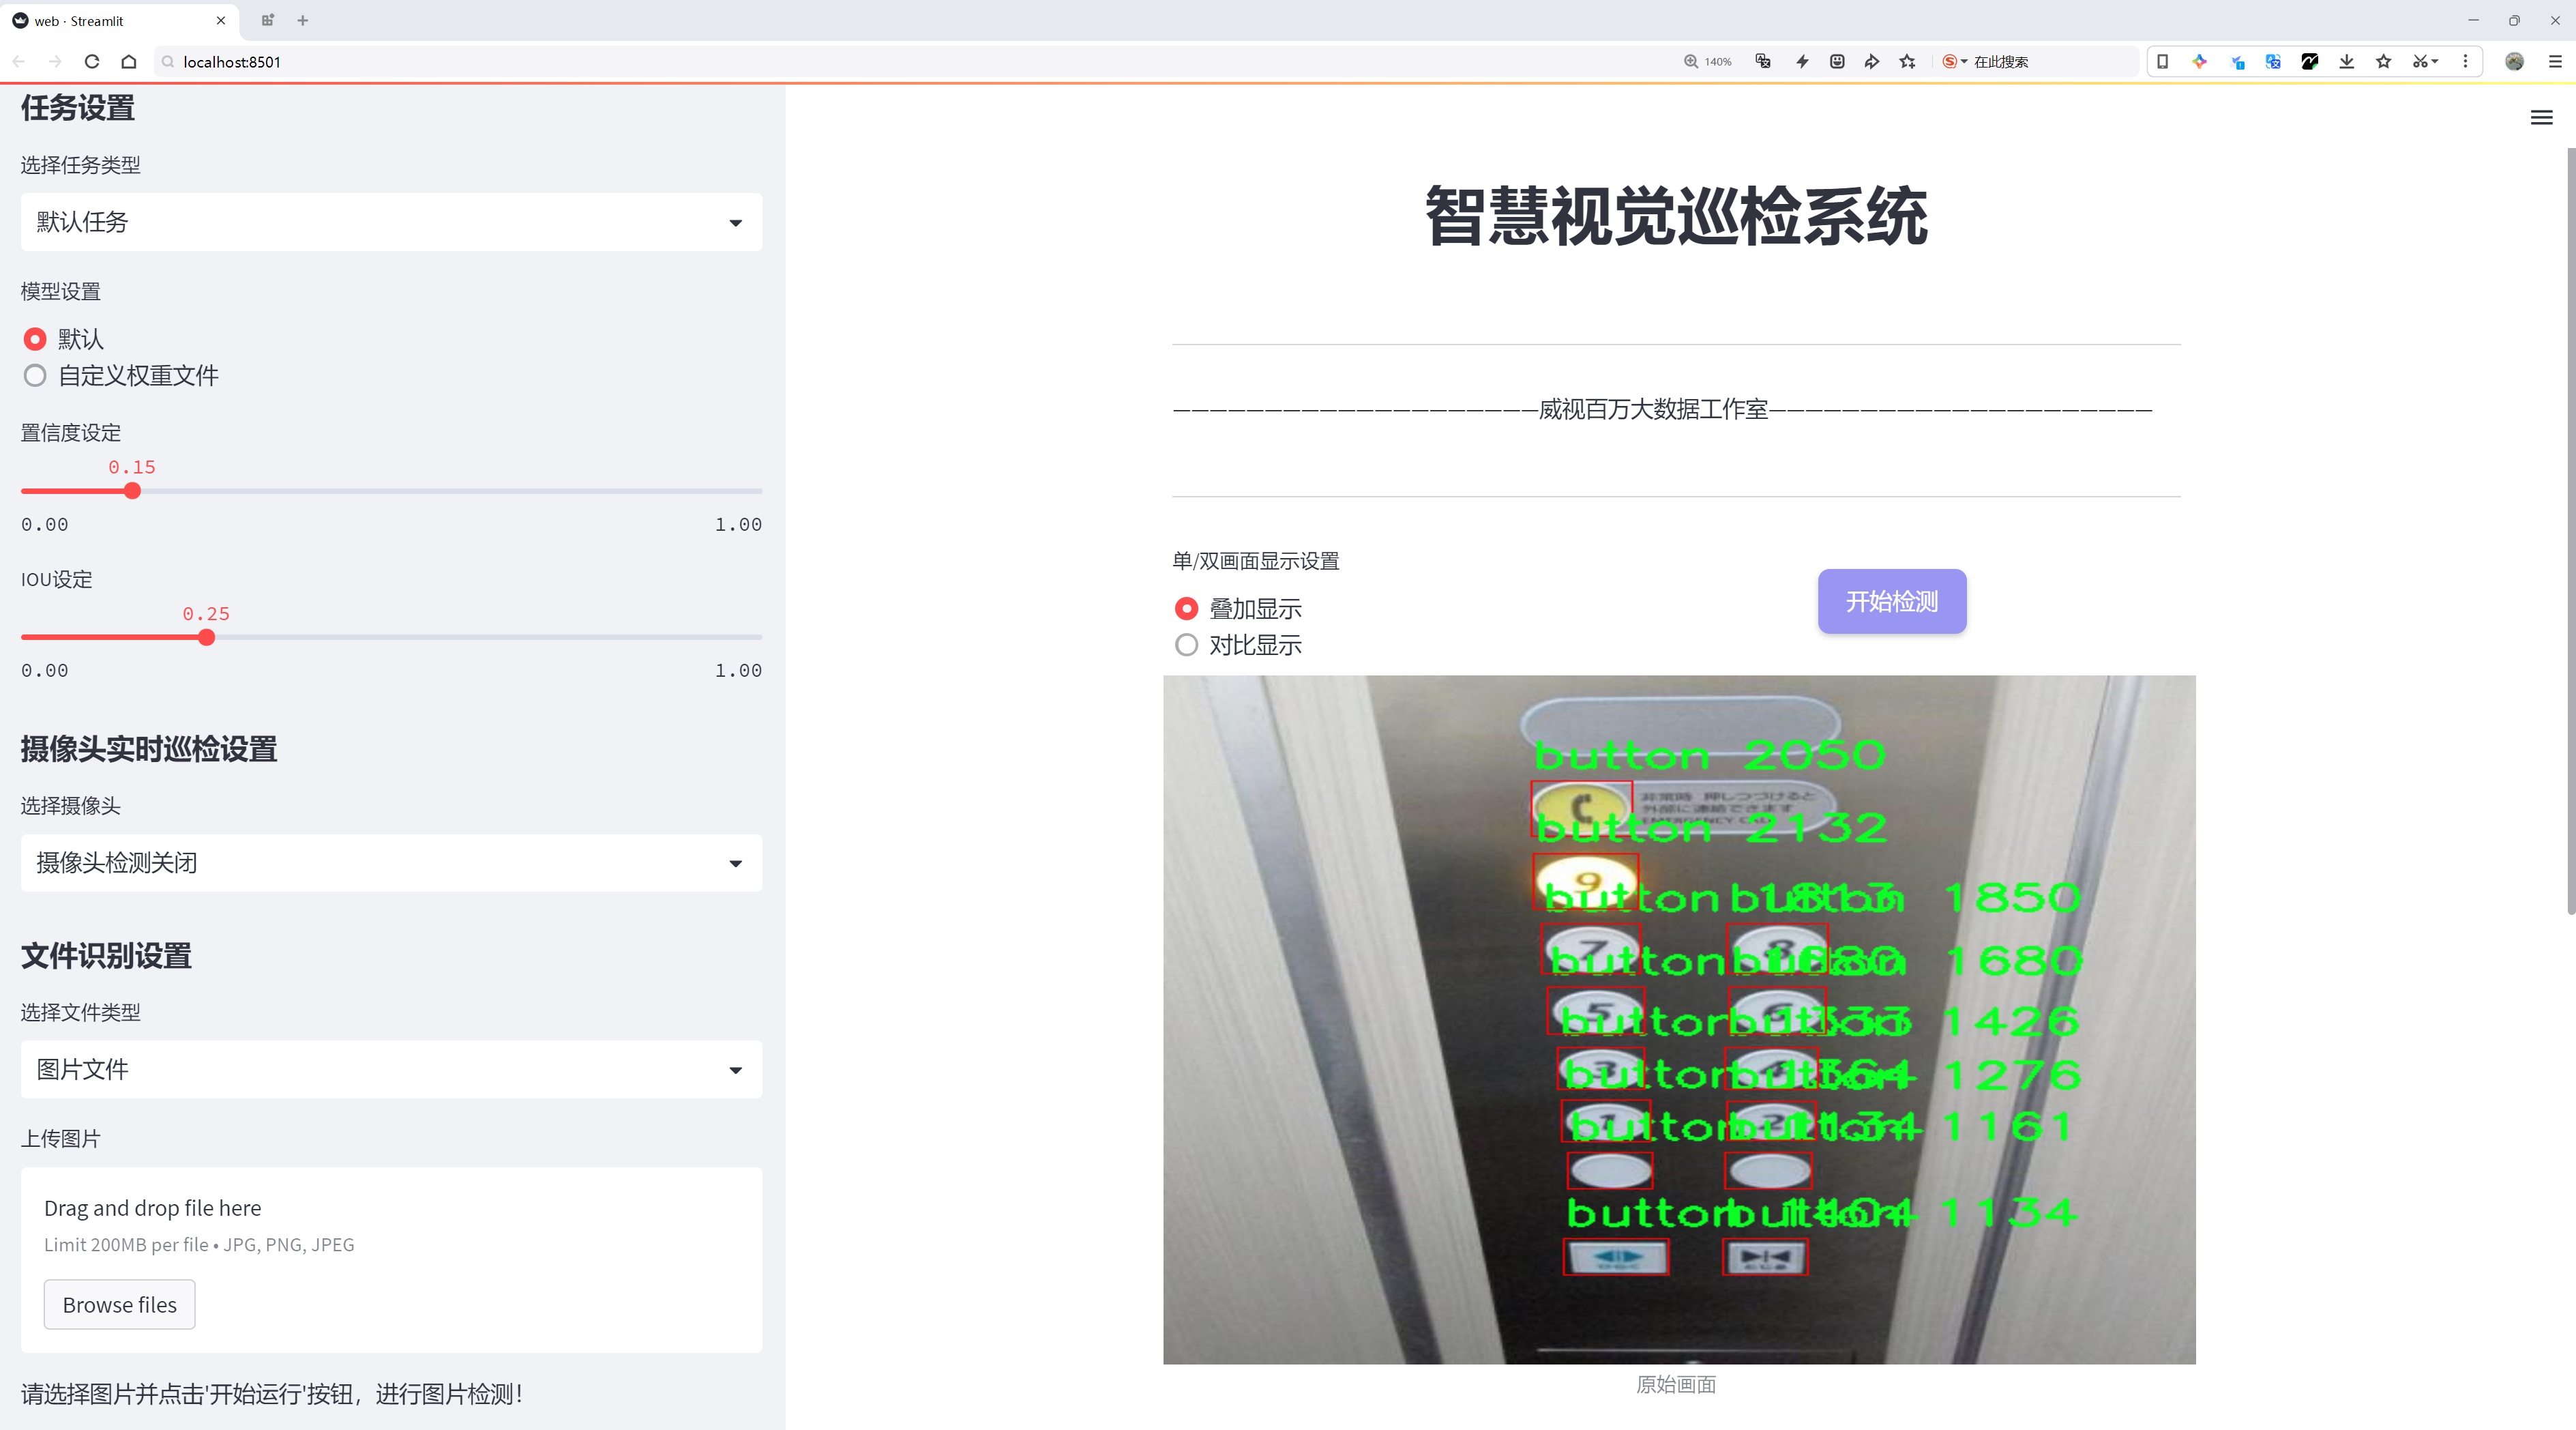Click the lightning bolt speed icon
Screen dimensions: 2576x1430
1802,62
